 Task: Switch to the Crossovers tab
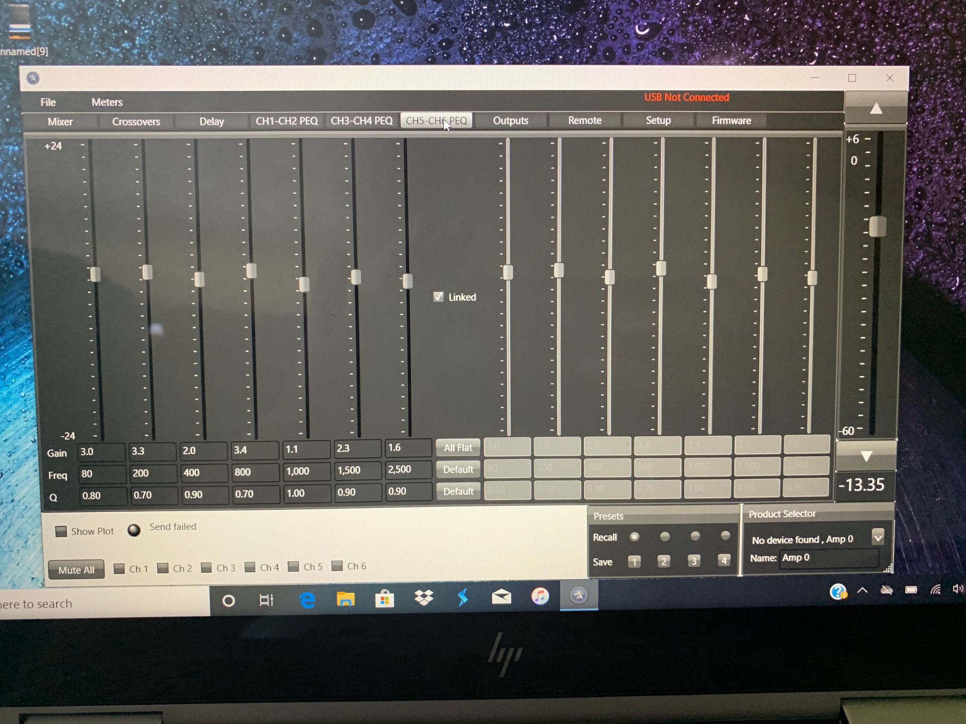coord(136,122)
